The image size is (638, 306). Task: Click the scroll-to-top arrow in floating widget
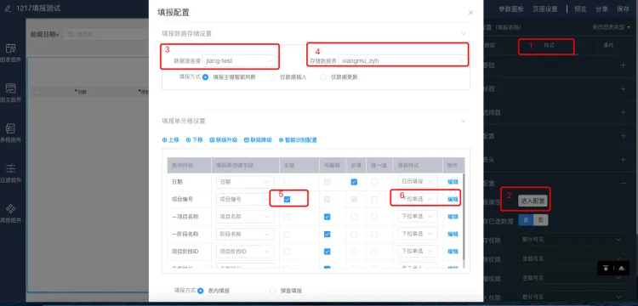(x=607, y=269)
